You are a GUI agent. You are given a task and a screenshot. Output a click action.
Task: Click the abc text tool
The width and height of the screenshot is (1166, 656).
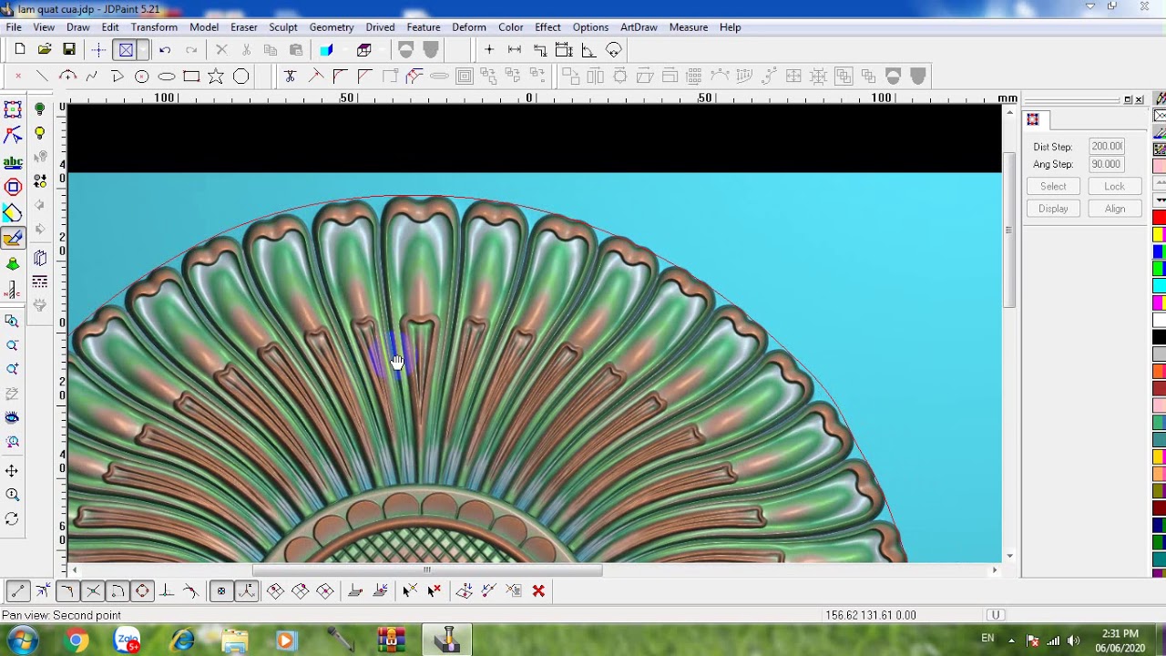tap(13, 162)
